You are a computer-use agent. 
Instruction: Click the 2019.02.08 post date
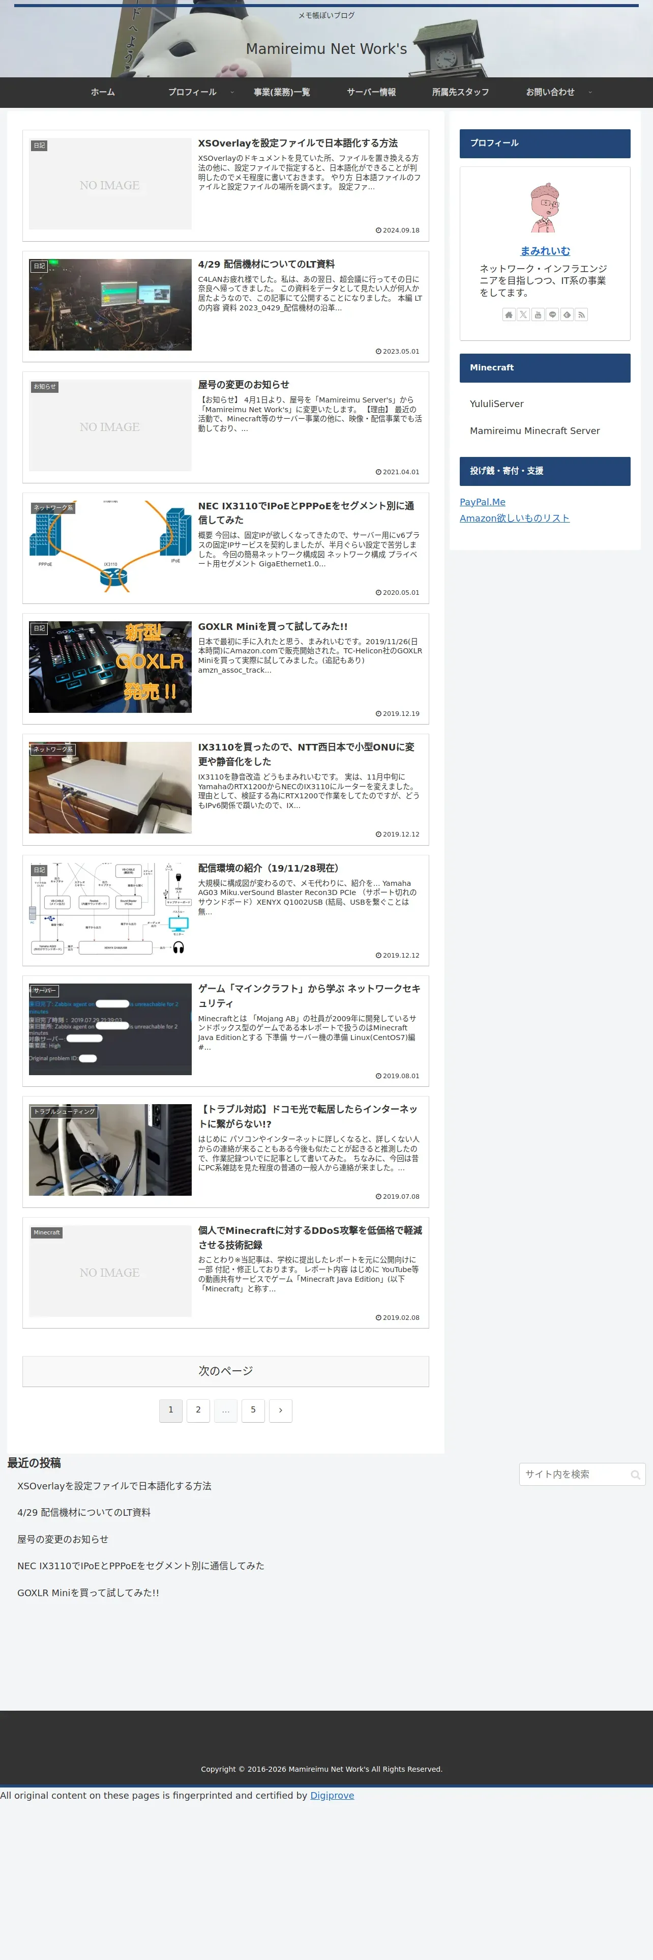pyautogui.click(x=398, y=1318)
